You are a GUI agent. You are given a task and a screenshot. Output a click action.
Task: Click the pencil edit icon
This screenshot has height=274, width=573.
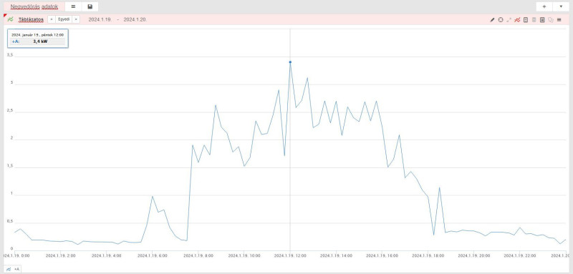click(x=492, y=20)
